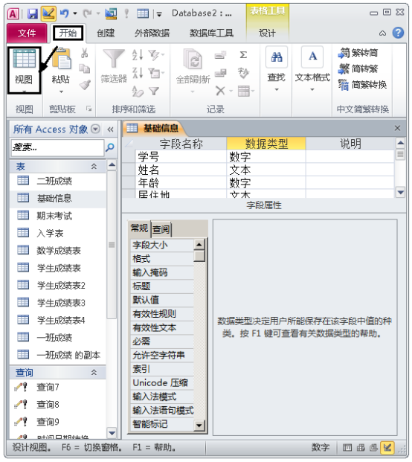Click the search magnifier in navigation pane
The height and width of the screenshot is (462, 412).
click(110, 147)
